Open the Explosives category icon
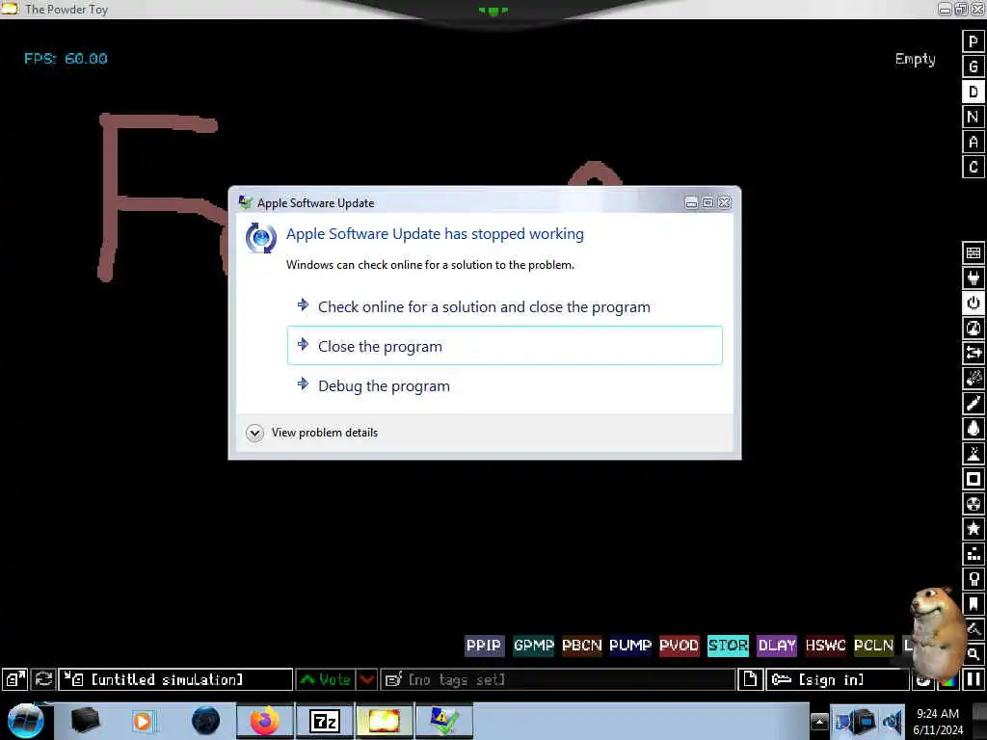 974,378
